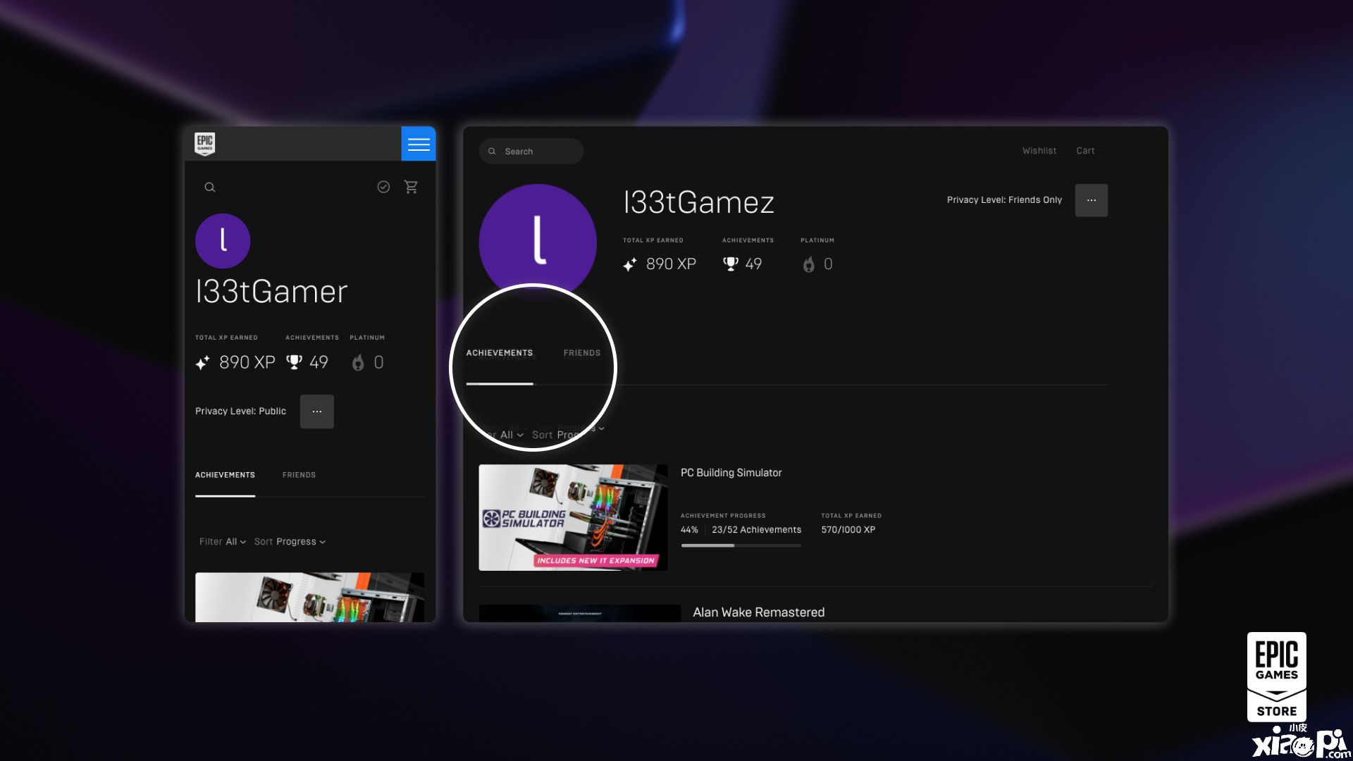This screenshot has width=1353, height=761.
Task: Click the trophy icon beside 49 in desktop view
Action: coord(731,264)
